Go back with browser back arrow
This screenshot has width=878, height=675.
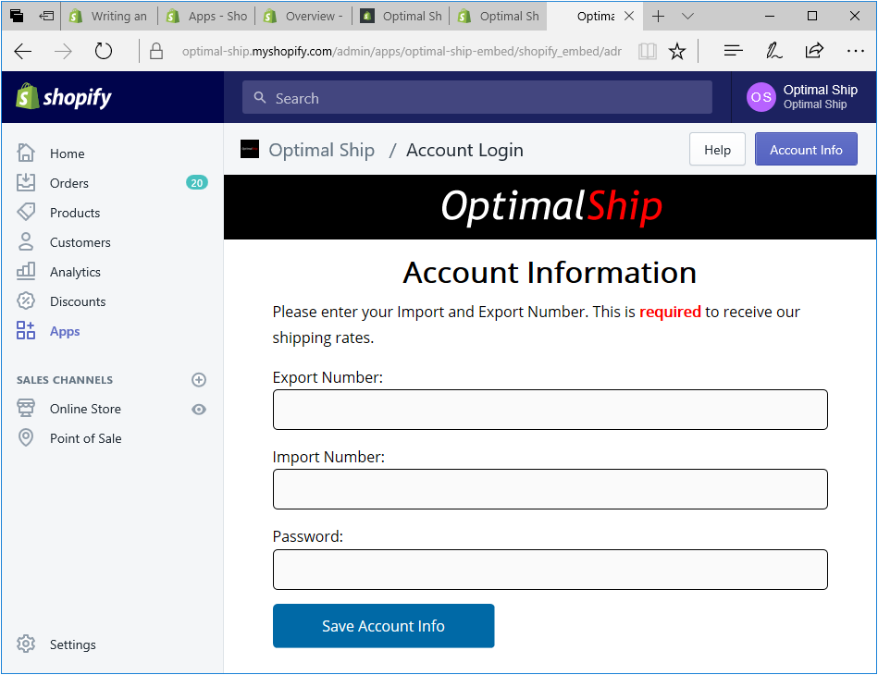tap(23, 52)
